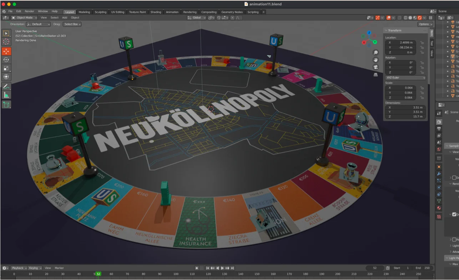Click the current frame 52 field
Screen dimensions: 459x280
(x=375, y=268)
